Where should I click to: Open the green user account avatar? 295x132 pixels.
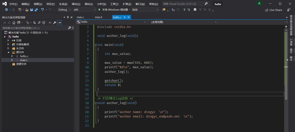tap(259, 4)
